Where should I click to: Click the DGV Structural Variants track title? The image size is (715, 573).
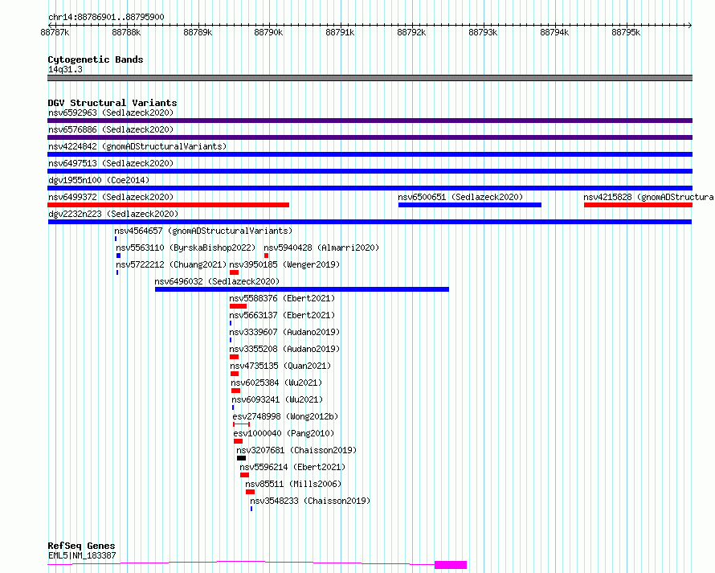112,103
